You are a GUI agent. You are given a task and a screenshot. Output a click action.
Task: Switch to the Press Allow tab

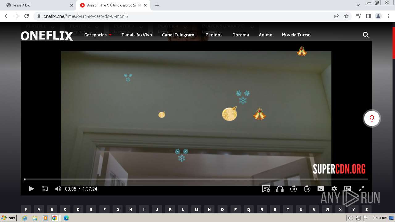pos(39,5)
